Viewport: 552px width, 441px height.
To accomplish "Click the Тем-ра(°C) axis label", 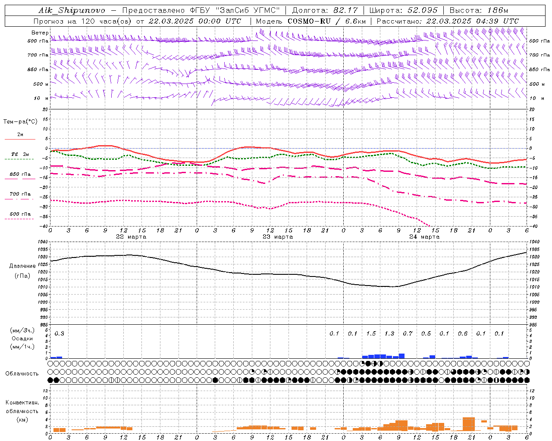I will (x=20, y=122).
